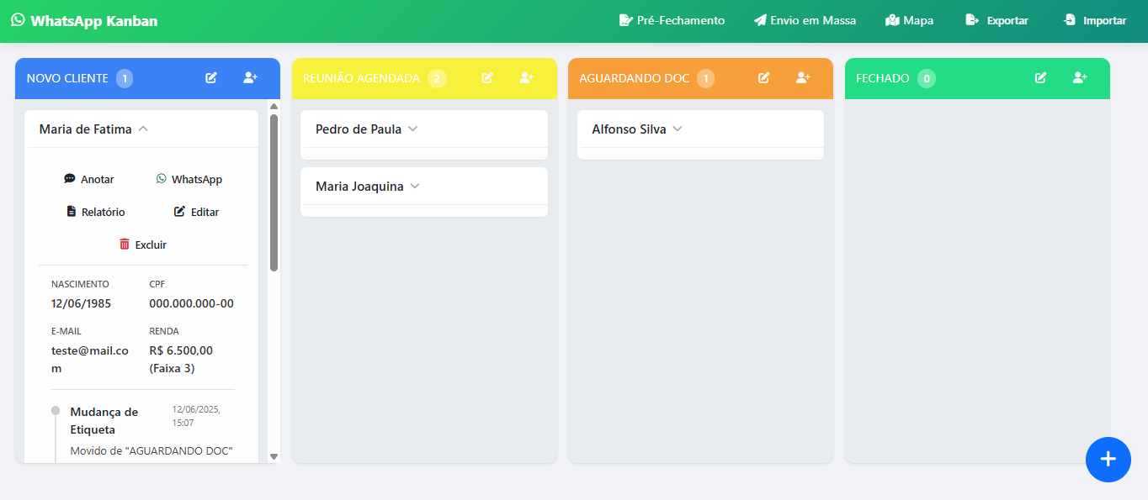Add a client to REUNIÃO AGENDADA column
Image resolution: width=1148 pixels, height=500 pixels.
(526, 78)
